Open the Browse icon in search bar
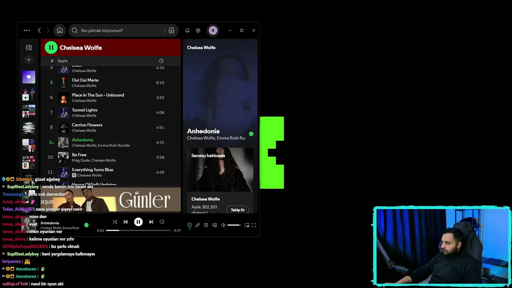 tap(171, 30)
